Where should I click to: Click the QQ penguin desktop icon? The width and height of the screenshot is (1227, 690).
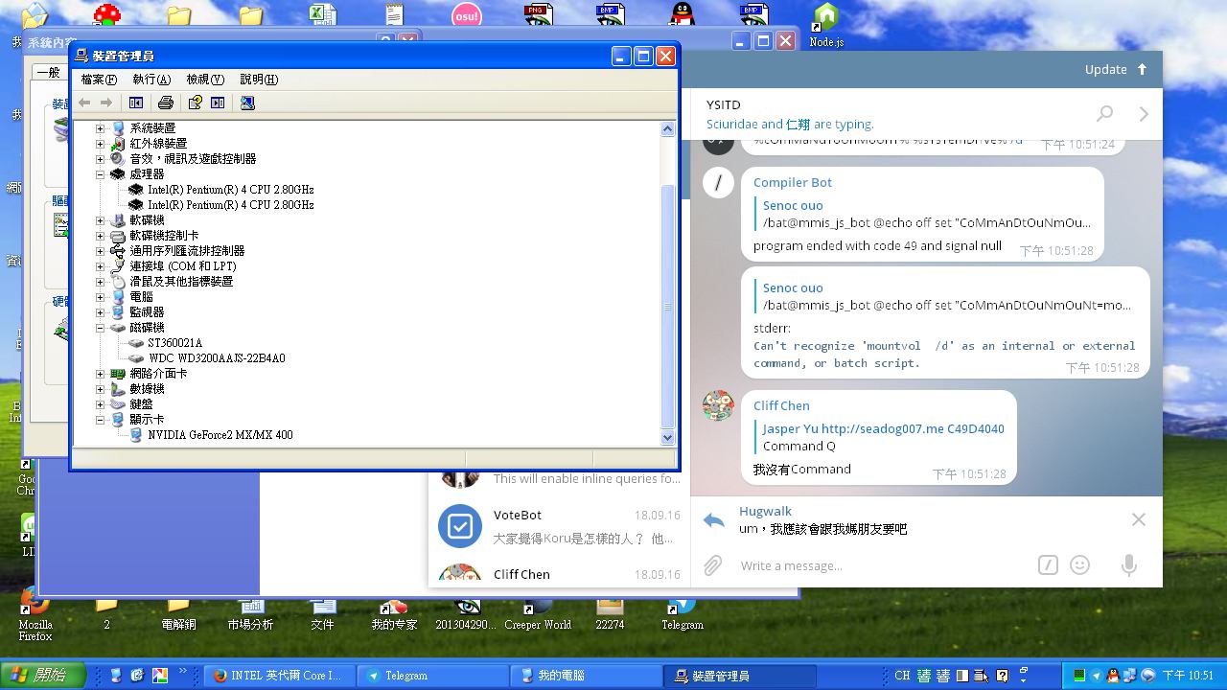pyautogui.click(x=682, y=14)
